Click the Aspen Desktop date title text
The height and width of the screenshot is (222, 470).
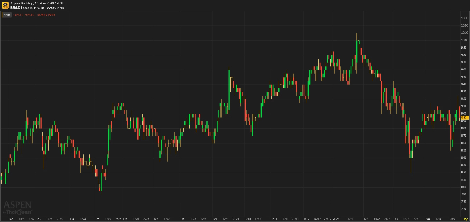37,3
